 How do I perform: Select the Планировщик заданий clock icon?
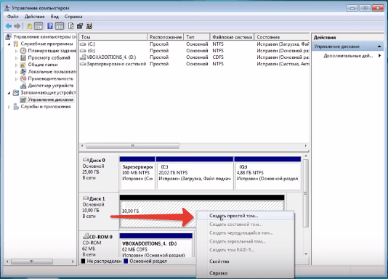click(23, 51)
